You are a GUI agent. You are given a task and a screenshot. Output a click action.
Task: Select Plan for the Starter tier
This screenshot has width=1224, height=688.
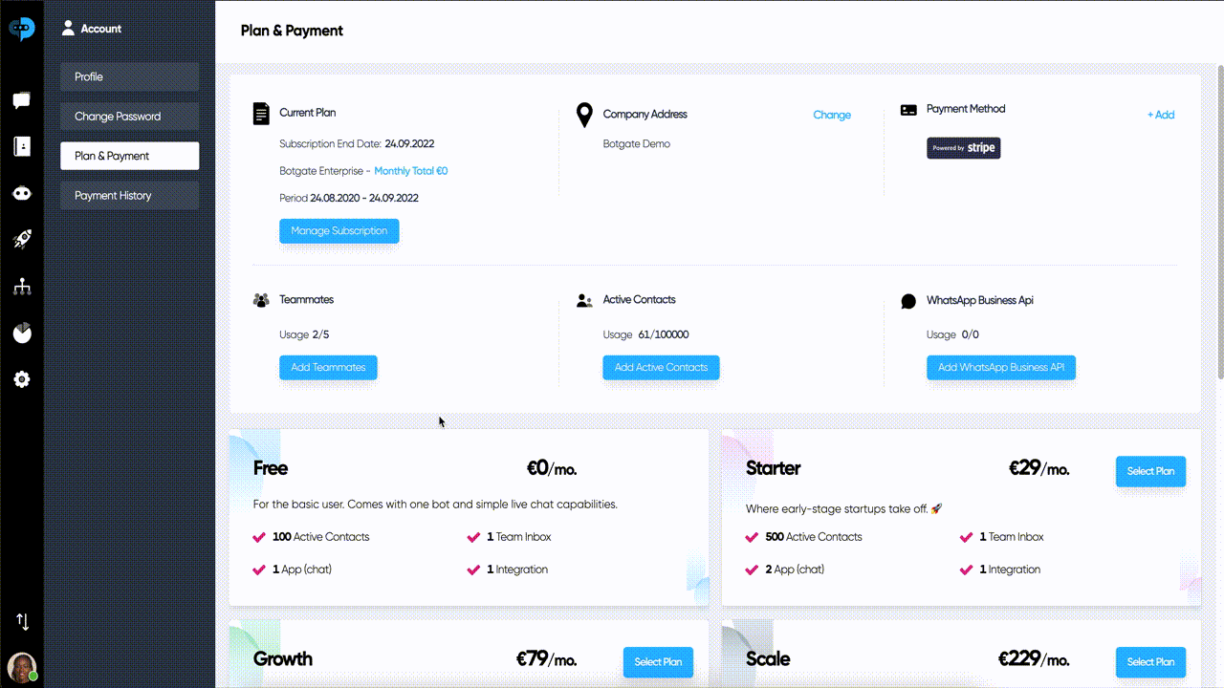[x=1150, y=471]
